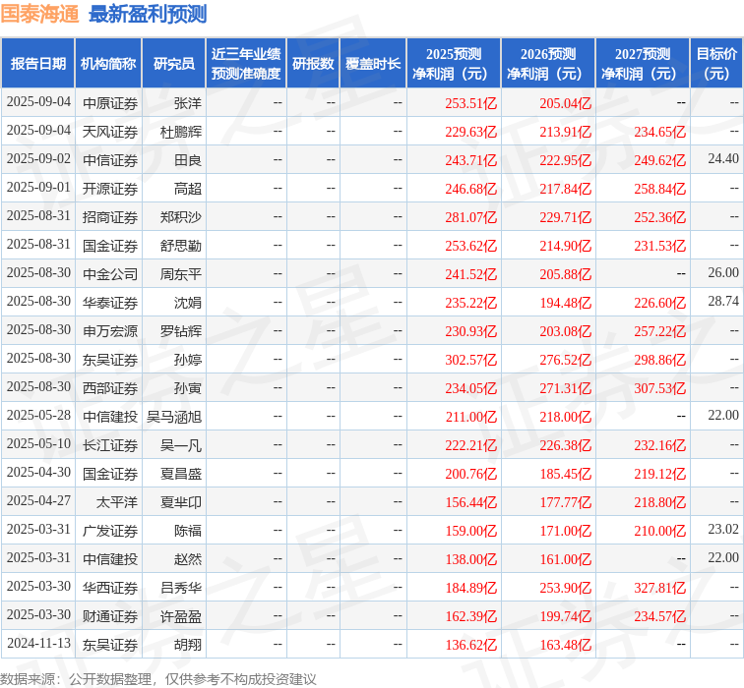The width and height of the screenshot is (744, 688).
Task: Click researcher name 田良
Action: [188, 159]
